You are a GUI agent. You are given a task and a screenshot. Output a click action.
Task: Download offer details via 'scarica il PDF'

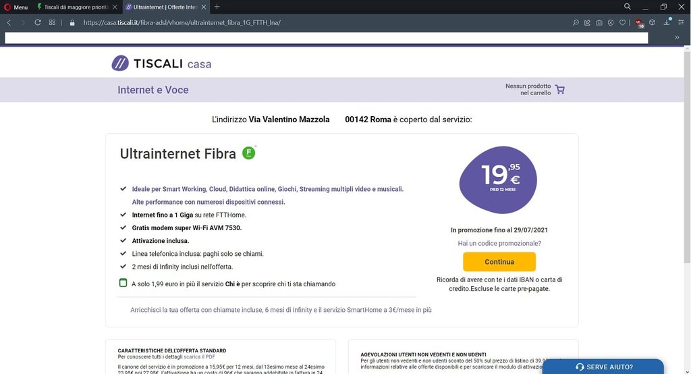coord(199,357)
